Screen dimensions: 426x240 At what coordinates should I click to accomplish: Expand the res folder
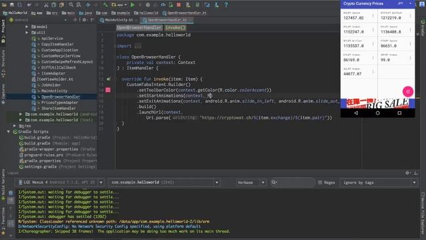pyautogui.click(x=15, y=126)
